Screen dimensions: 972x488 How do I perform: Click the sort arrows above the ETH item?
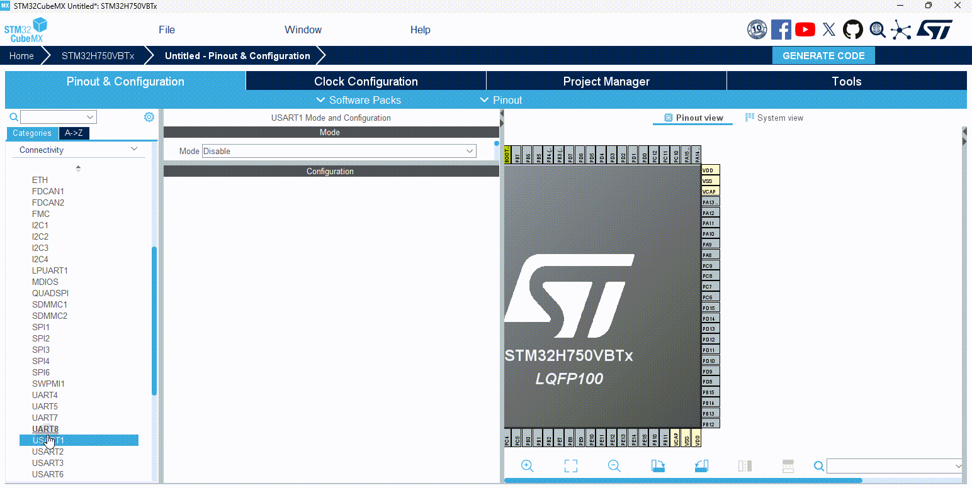tap(78, 168)
